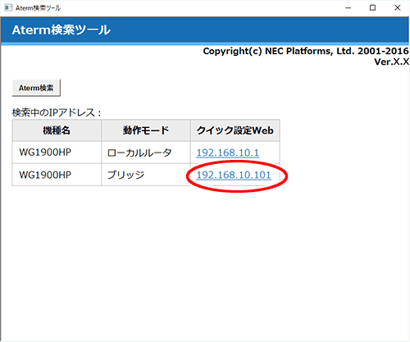
Task: Click the Aterm検索 button
Action: [x=36, y=88]
